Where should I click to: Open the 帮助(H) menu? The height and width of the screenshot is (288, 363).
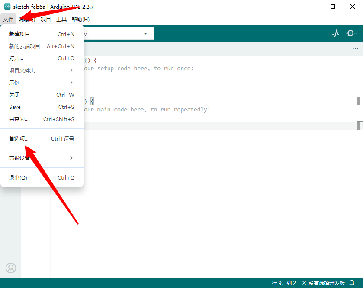[80, 19]
